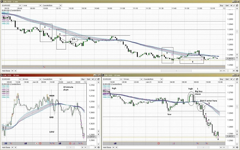Click 1.2572 current price label in 10 min chart
Viewport: 240px width, 150px height.
[230, 136]
